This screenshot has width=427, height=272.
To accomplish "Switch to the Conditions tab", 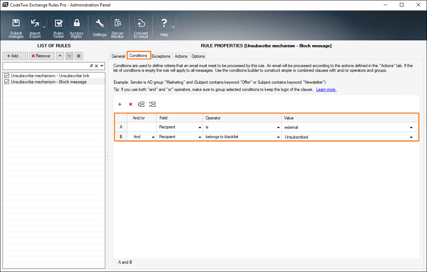I will (138, 56).
